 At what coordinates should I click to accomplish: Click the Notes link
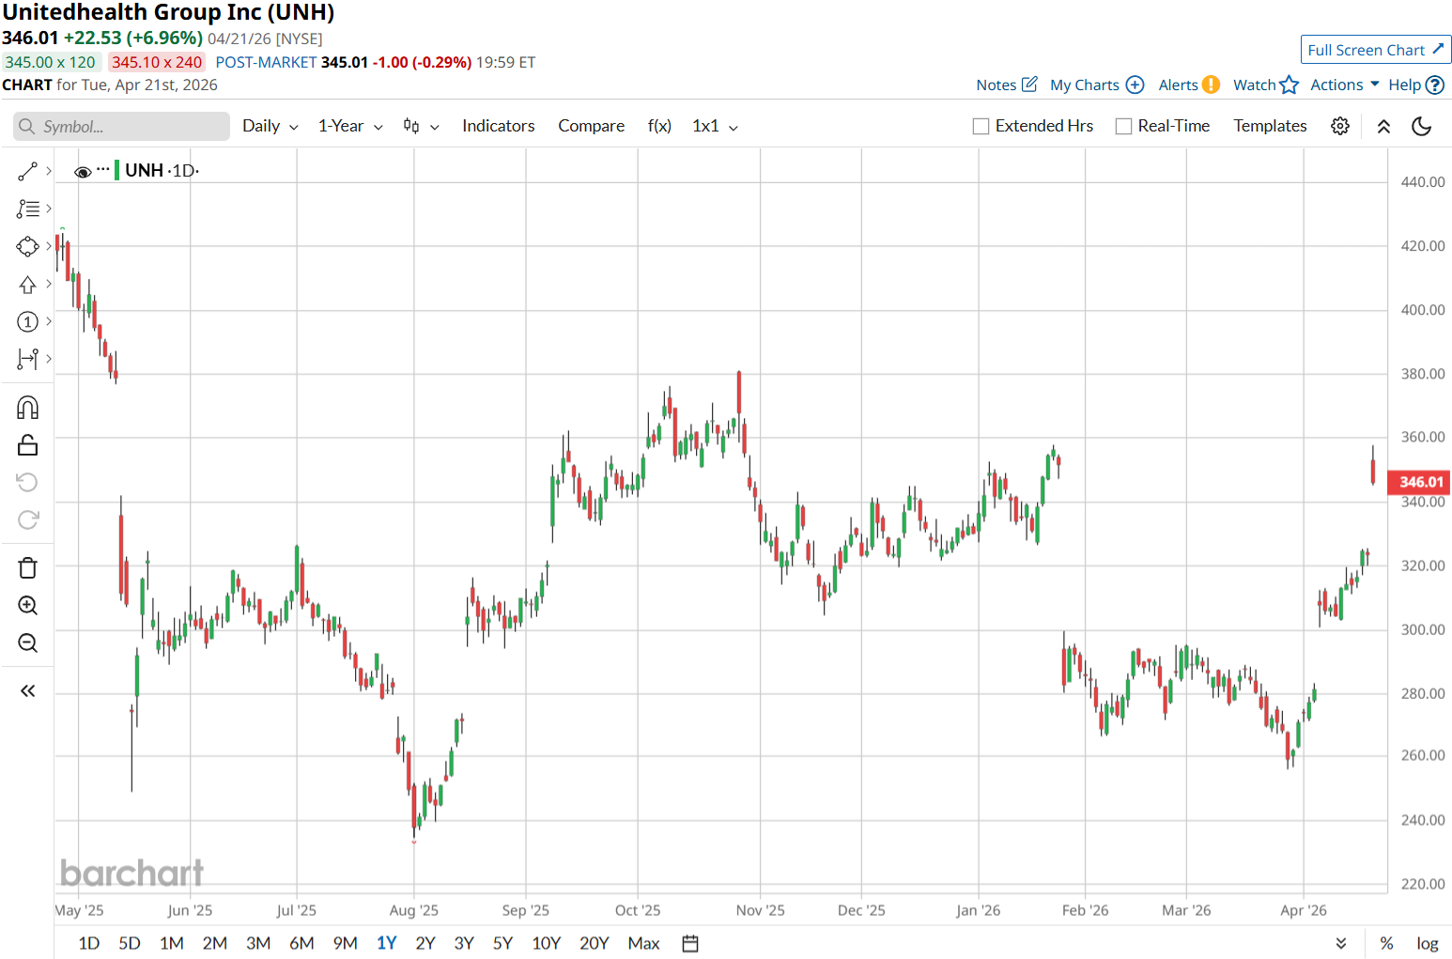point(996,85)
